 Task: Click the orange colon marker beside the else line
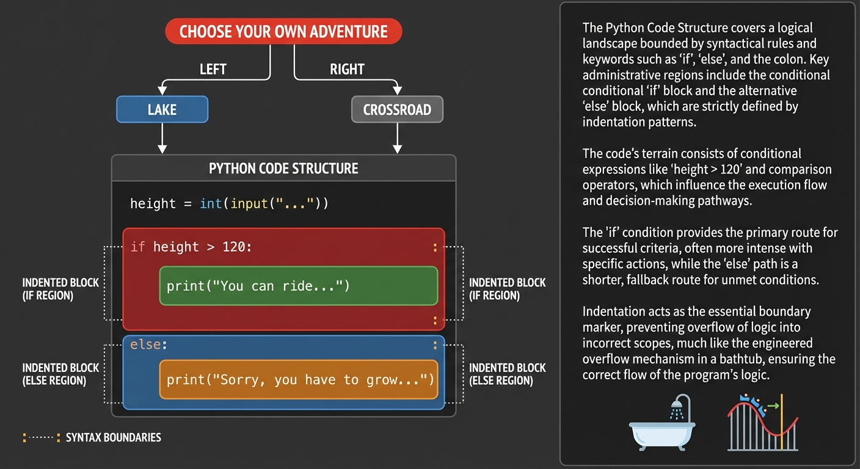435,345
